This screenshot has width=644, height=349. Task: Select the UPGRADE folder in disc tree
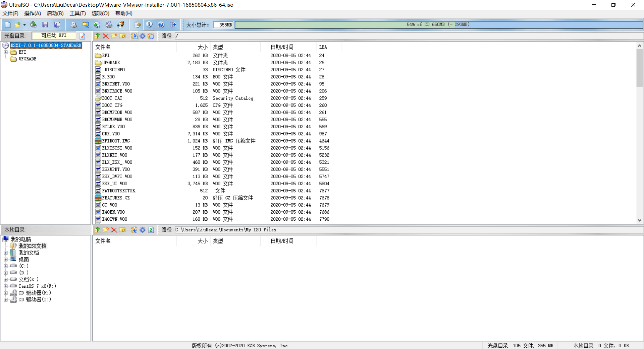28,59
